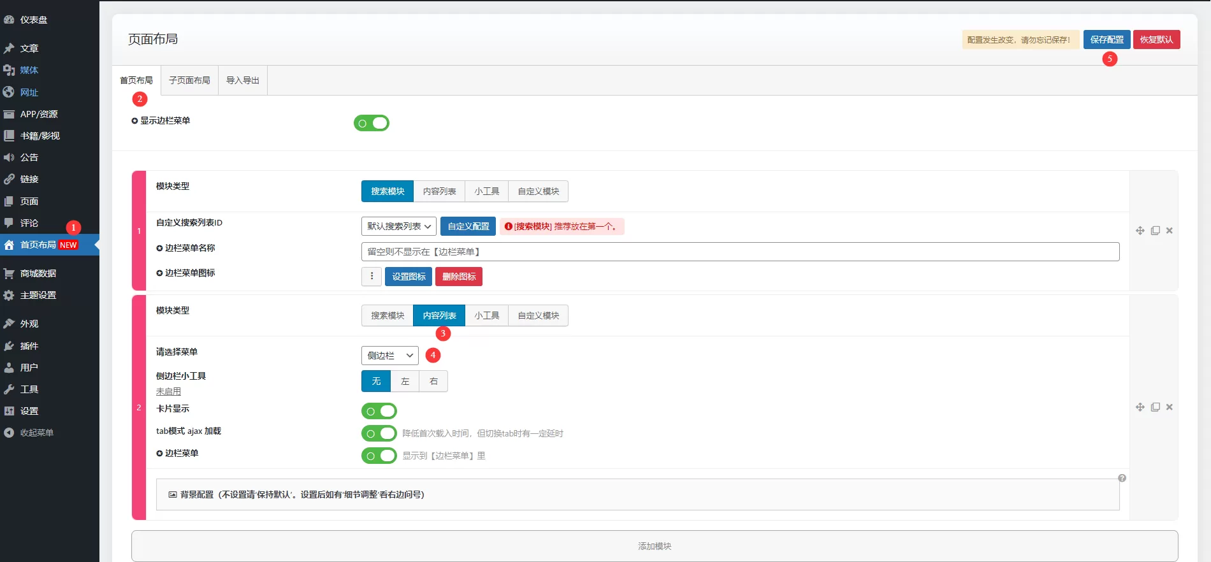This screenshot has width=1211, height=562.
Task: Click the move handle icon of module 1
Action: [1140, 231]
